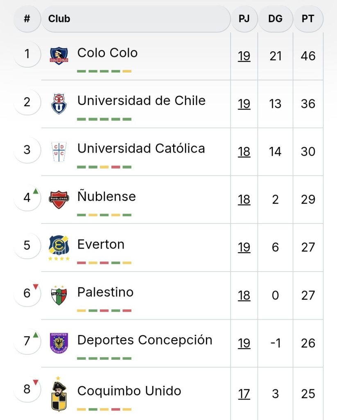Click the Ñublense red shield crest

pyautogui.click(x=59, y=200)
